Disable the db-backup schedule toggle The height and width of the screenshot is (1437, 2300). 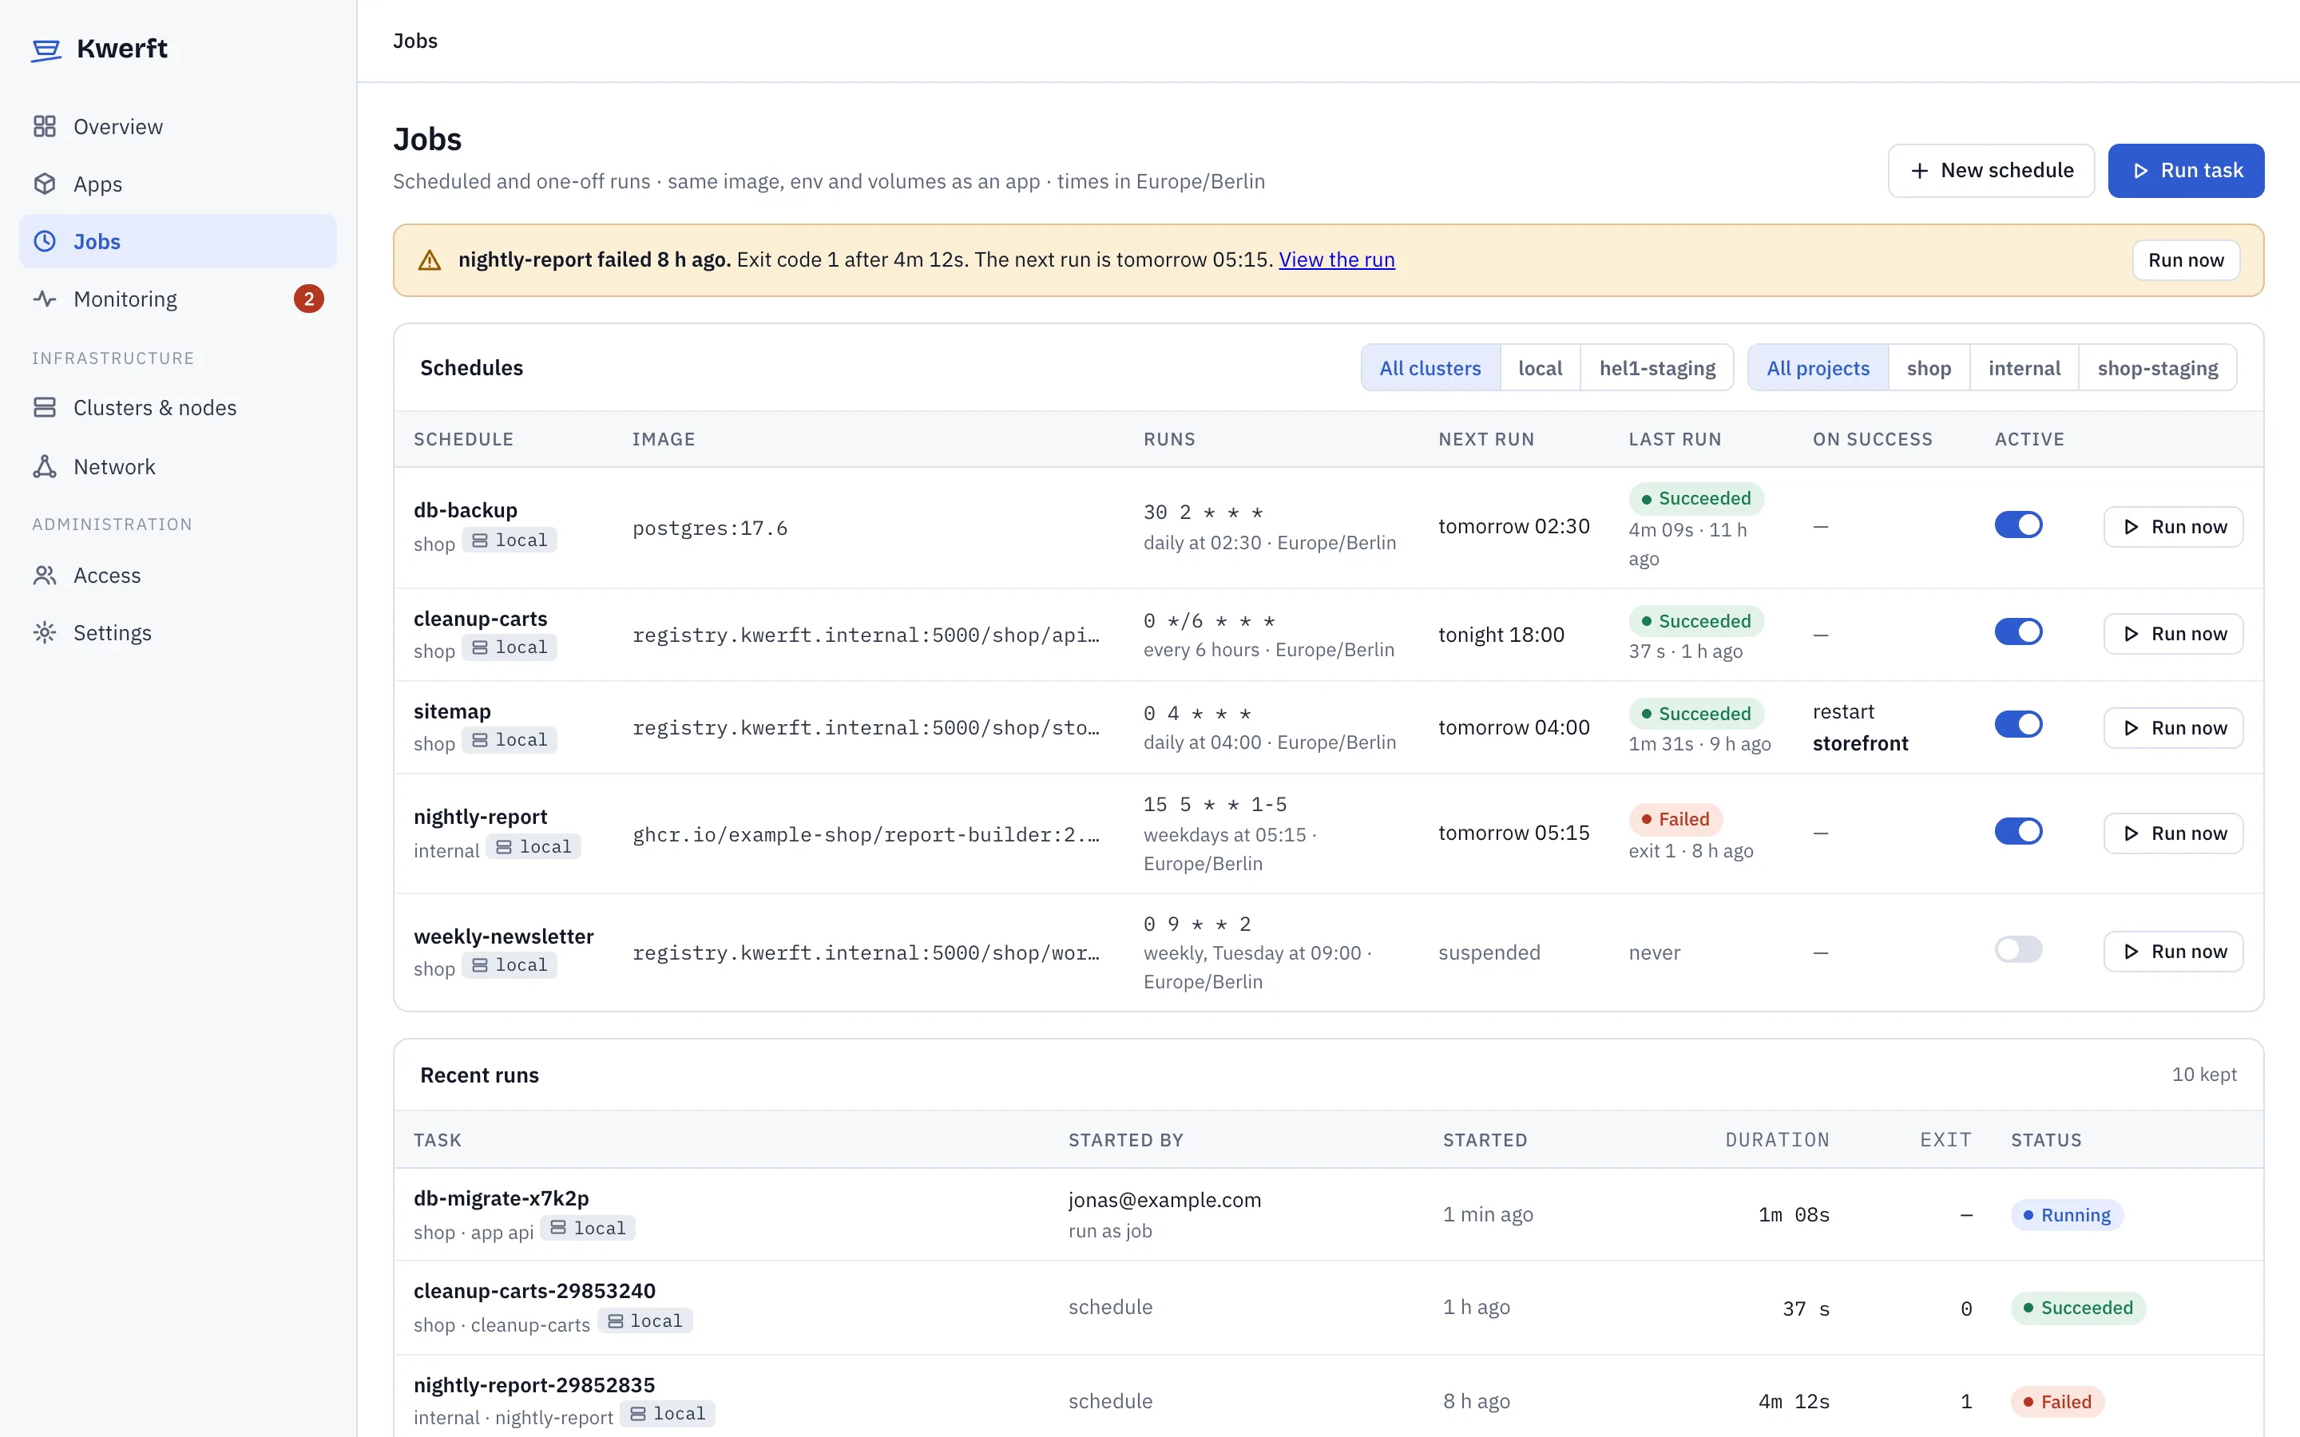(x=2019, y=525)
